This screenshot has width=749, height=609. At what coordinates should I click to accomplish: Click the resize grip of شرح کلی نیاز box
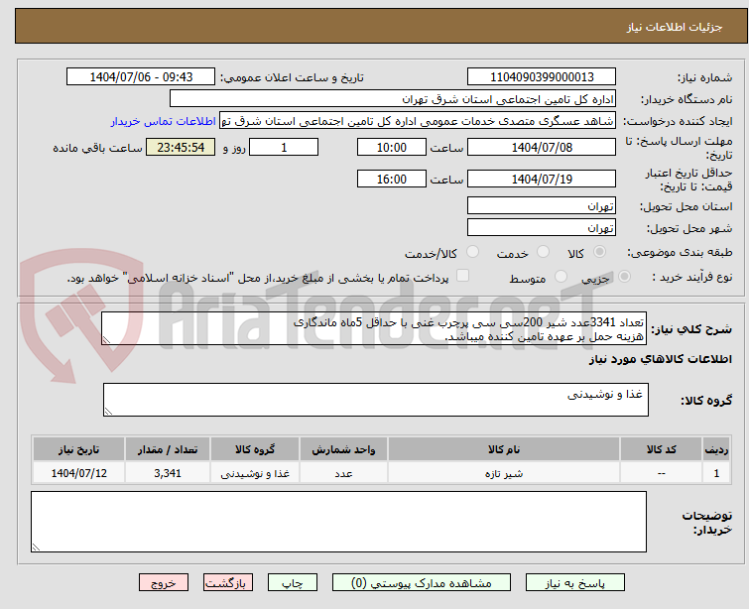[106, 340]
